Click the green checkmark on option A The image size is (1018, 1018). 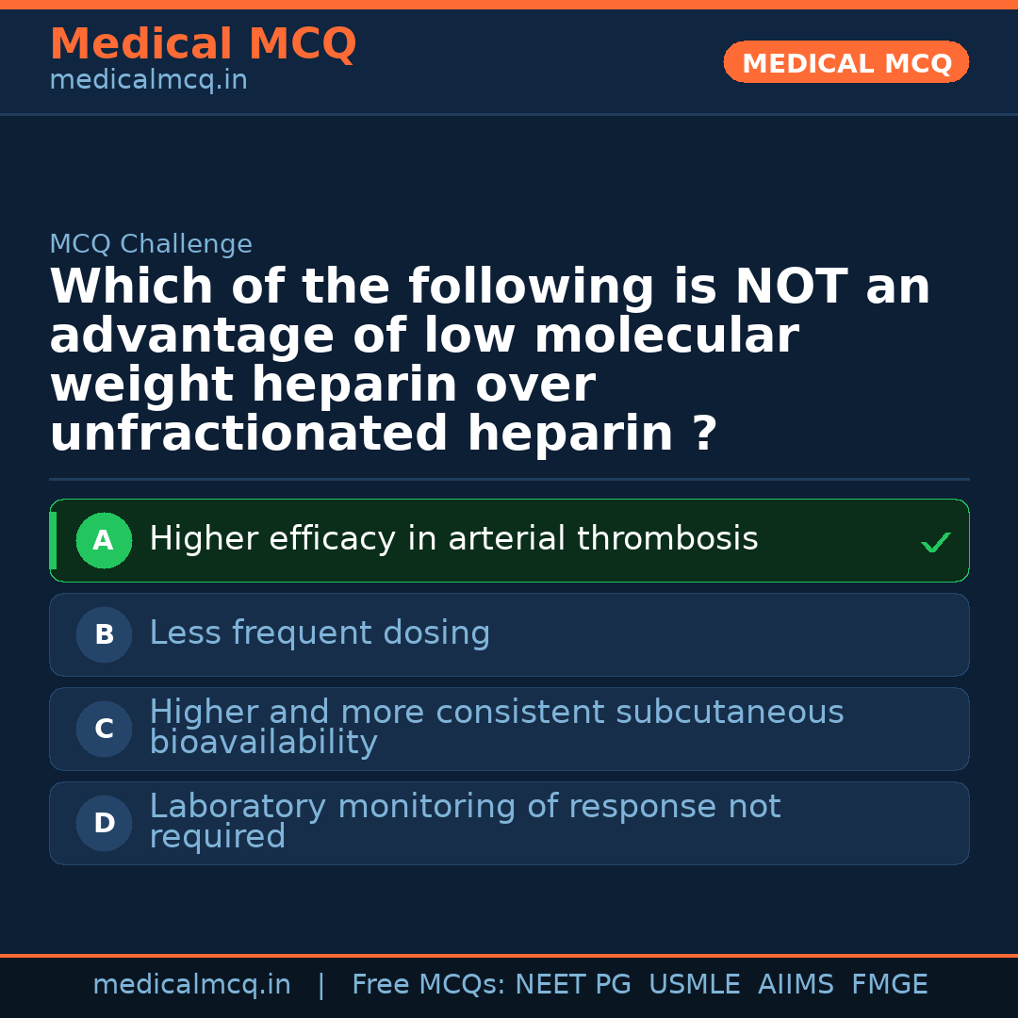pos(935,542)
